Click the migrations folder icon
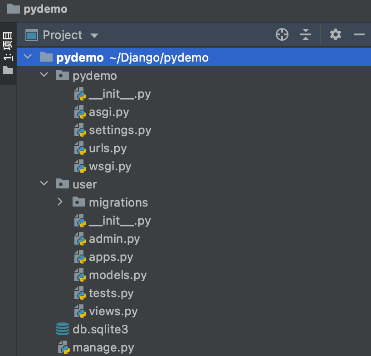This screenshot has height=356, width=371. tap(79, 202)
